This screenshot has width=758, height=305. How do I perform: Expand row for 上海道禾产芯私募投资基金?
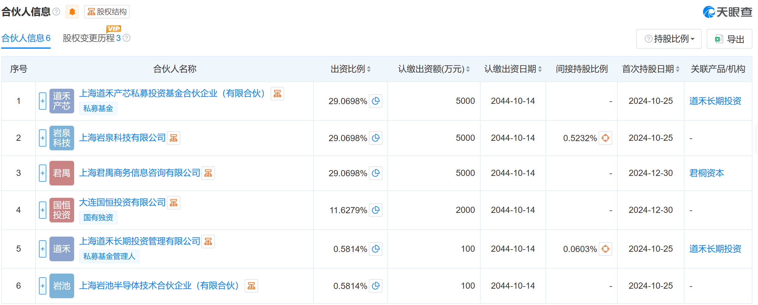[x=43, y=101]
